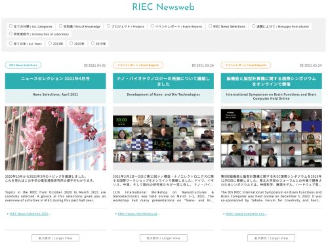Click Larger View button under News Selections card
This screenshot has width=328, height=244.
click(55, 238)
